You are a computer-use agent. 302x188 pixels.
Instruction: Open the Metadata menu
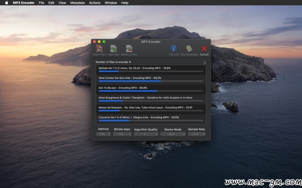pos(77,3)
